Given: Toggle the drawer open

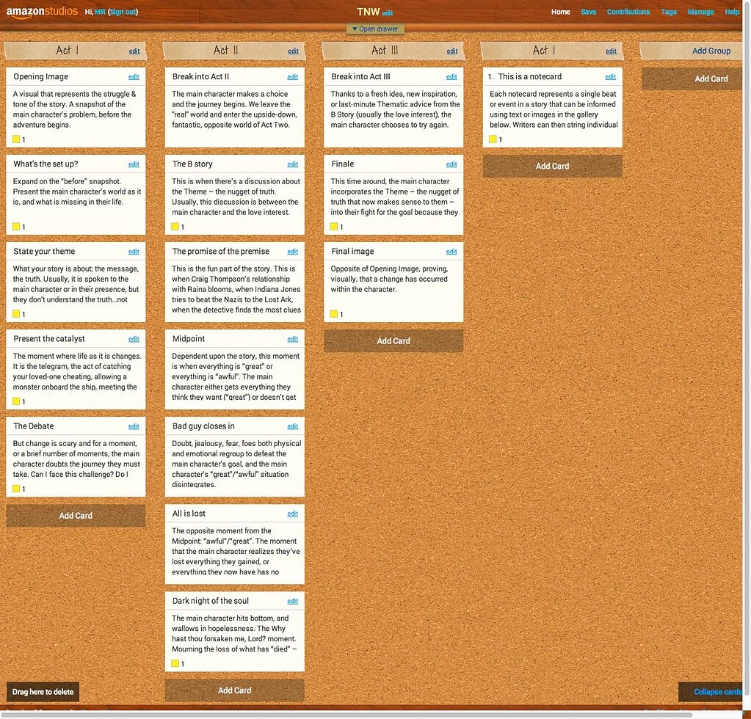Looking at the screenshot, I should (375, 28).
